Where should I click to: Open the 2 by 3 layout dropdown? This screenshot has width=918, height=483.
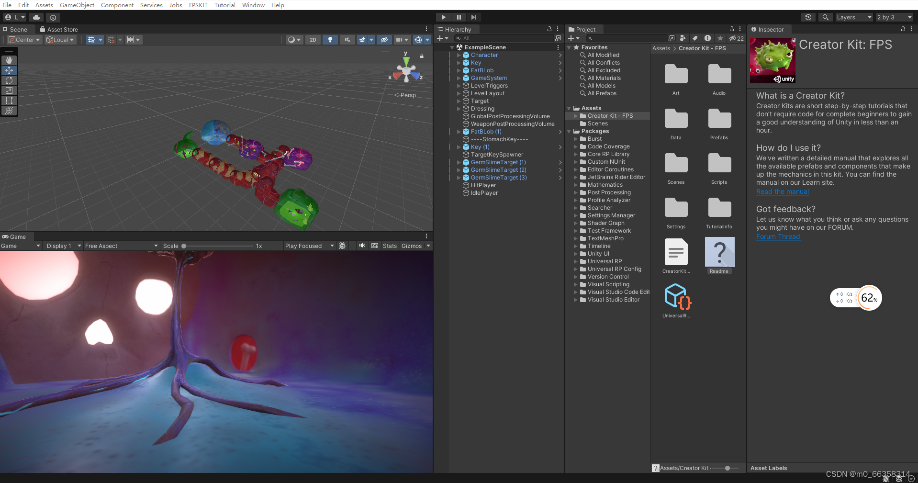coord(894,17)
